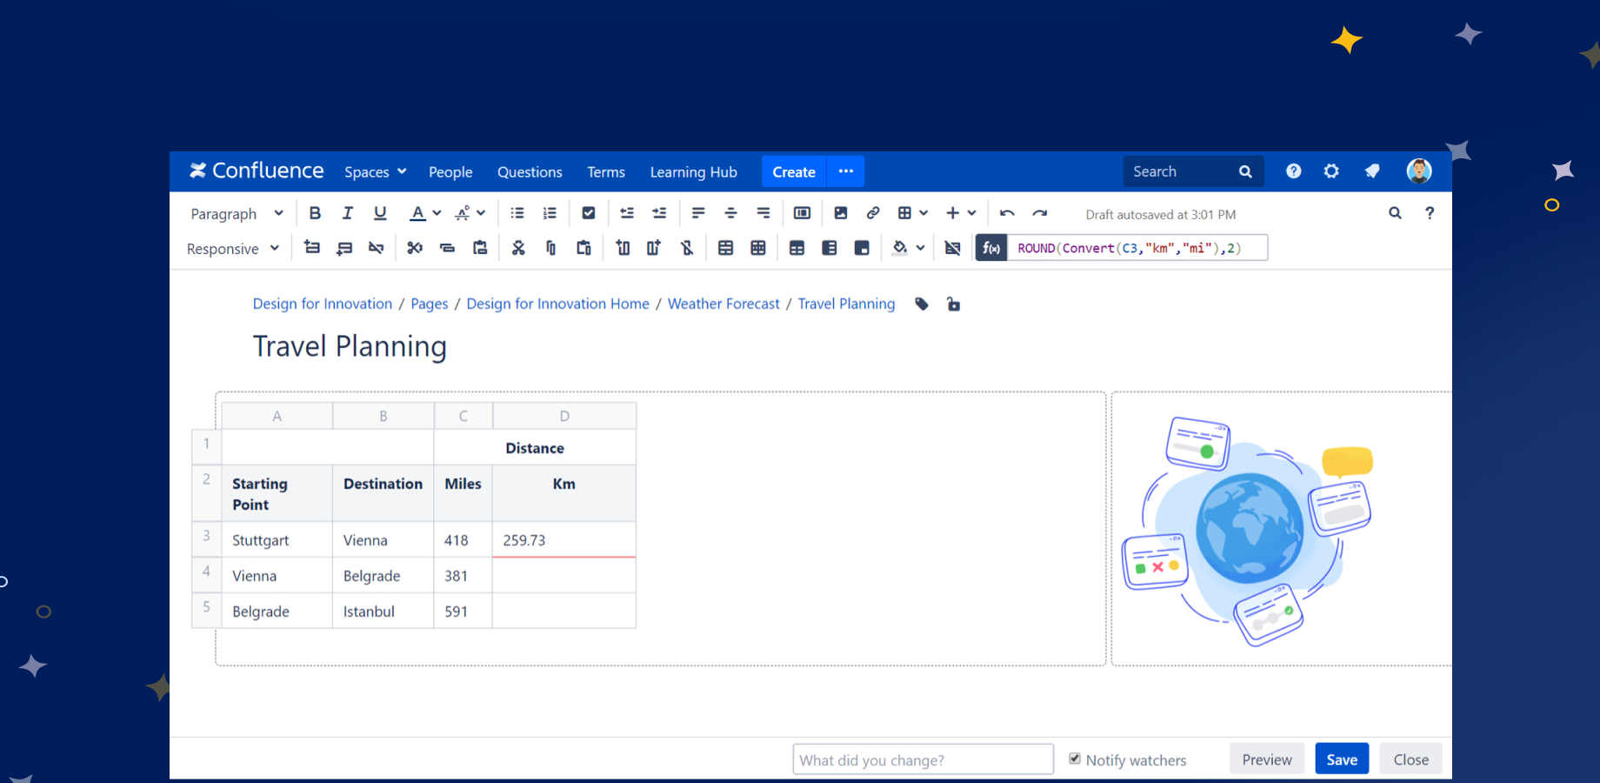The image size is (1600, 783).
Task: Open the People menu item
Action: pyautogui.click(x=450, y=172)
